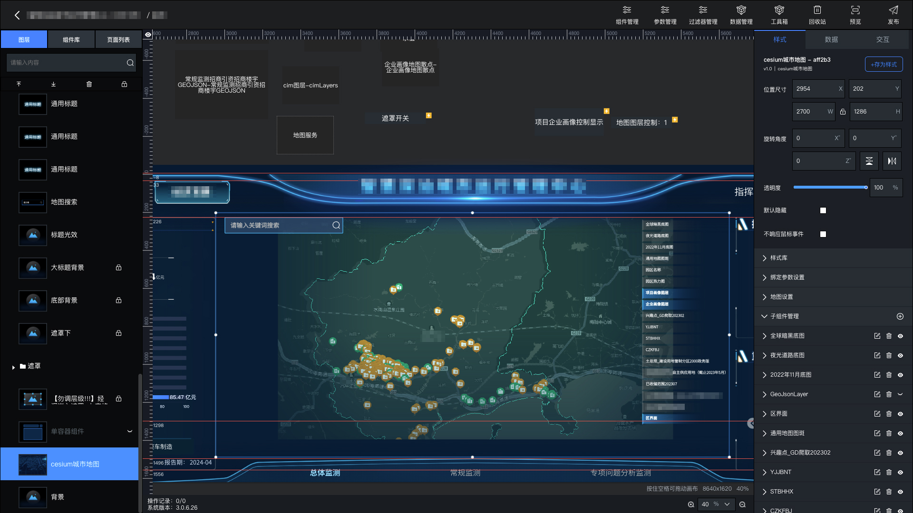Expand the 遮罩 folder in layers
This screenshot has width=913, height=513.
13,367
